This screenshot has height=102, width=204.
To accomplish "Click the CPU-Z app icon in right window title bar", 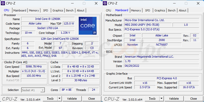I will coord(105,3).
